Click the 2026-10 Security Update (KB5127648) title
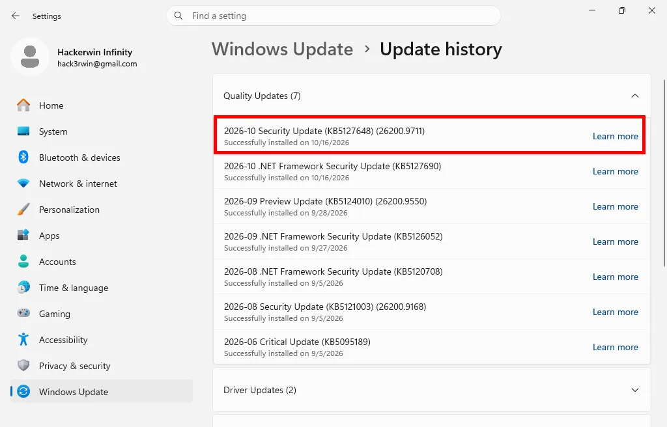Screen dimensions: 667x427 (324, 131)
